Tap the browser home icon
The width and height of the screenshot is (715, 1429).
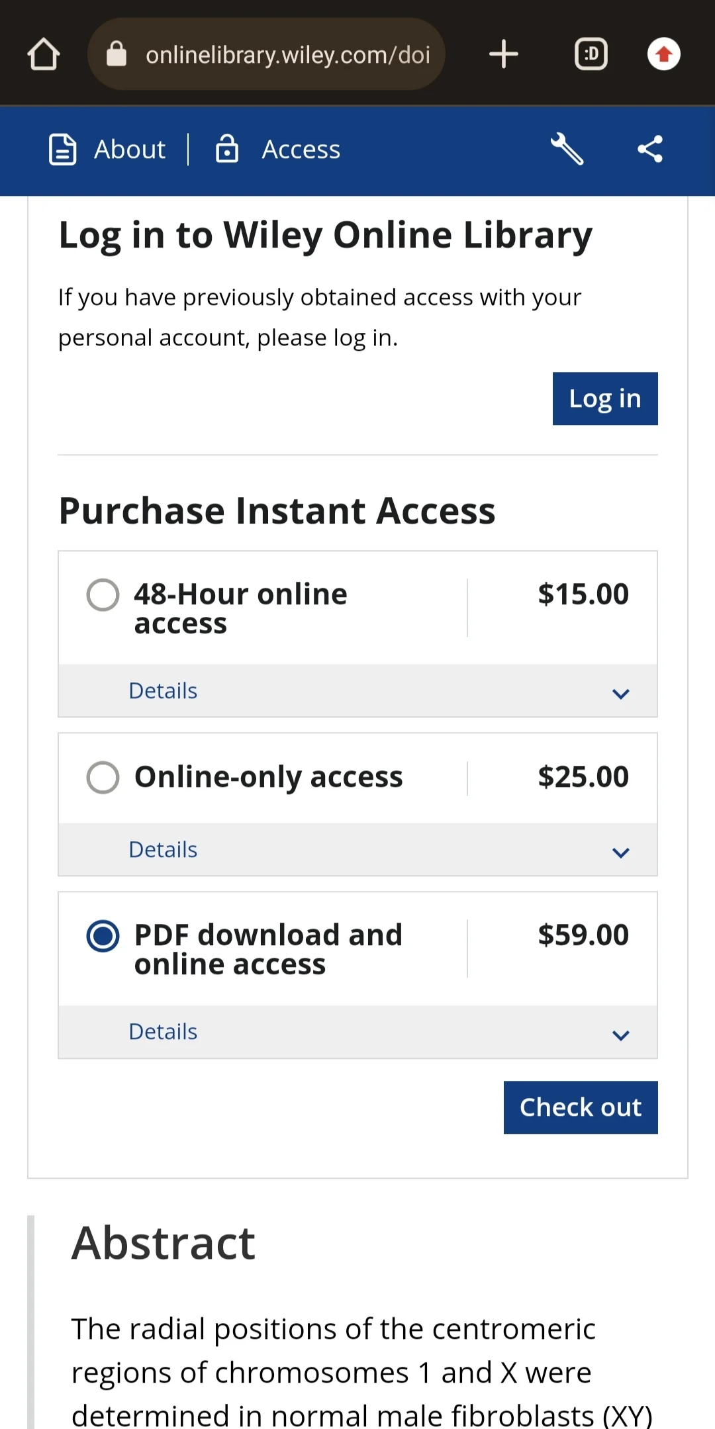coord(44,54)
